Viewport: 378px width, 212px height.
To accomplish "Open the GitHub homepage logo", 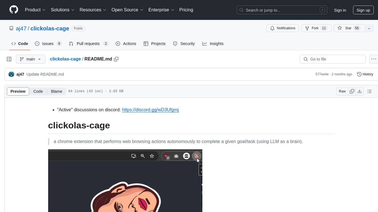I will [14, 10].
